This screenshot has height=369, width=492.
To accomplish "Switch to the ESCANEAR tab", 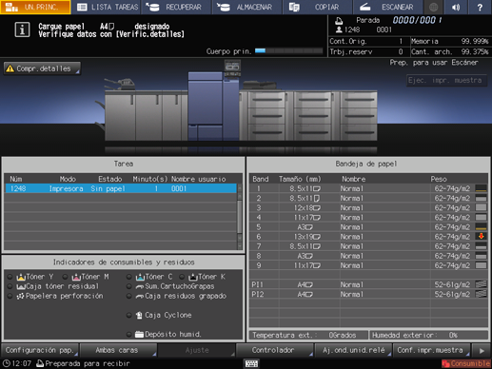I will click(x=387, y=7).
